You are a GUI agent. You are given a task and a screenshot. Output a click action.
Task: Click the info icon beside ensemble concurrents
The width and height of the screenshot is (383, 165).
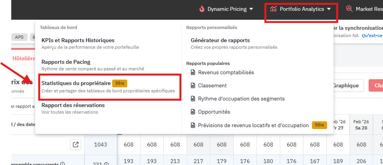(x=62, y=163)
